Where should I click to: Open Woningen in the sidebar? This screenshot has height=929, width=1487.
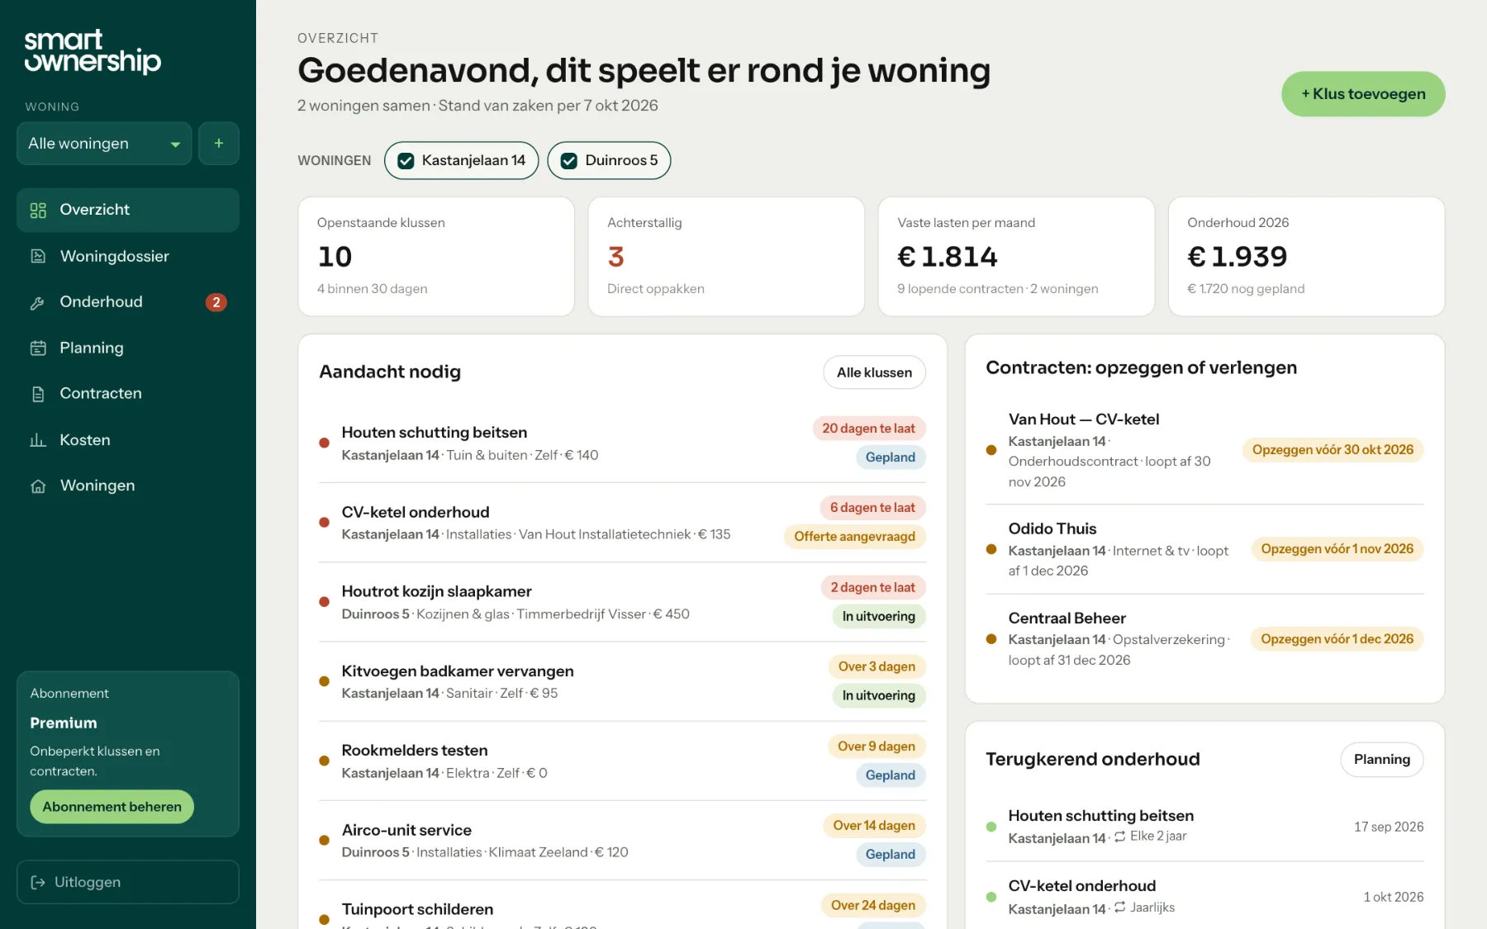coord(128,486)
